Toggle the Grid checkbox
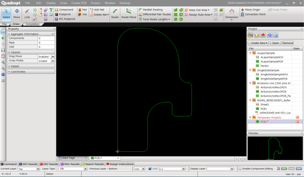This screenshot has height=177, width=304. 150,169
